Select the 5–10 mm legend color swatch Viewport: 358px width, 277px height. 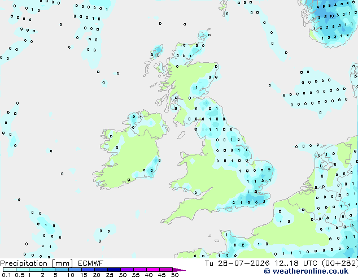62,270
